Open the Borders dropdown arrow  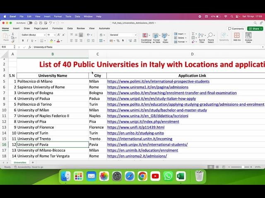coord(45,41)
